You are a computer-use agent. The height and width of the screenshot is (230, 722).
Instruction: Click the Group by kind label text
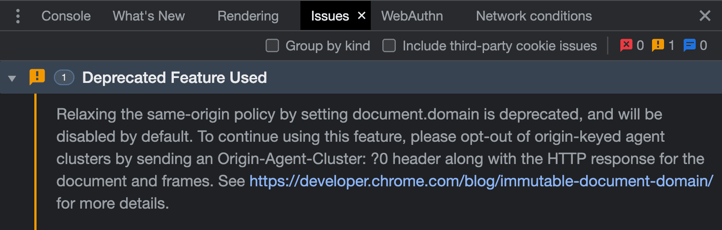click(x=328, y=45)
